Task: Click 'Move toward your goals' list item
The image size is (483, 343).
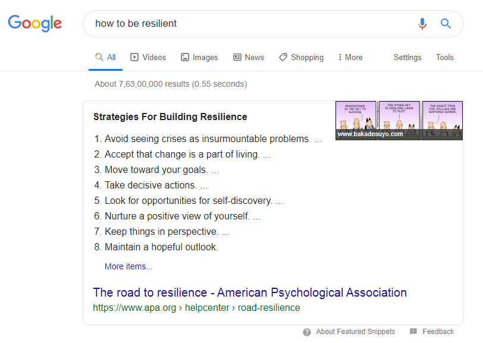Action: coord(156,169)
